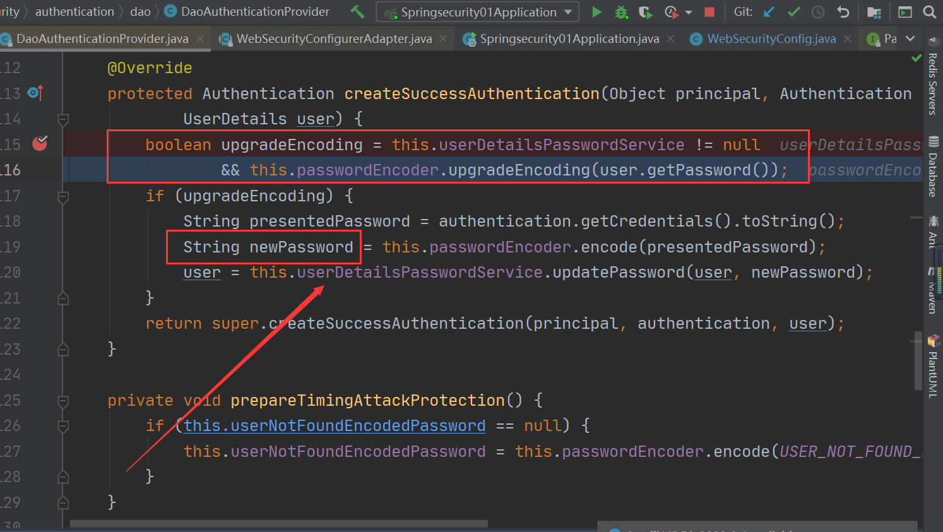Open Project Structure folder icon
The width and height of the screenshot is (943, 532).
click(x=874, y=12)
